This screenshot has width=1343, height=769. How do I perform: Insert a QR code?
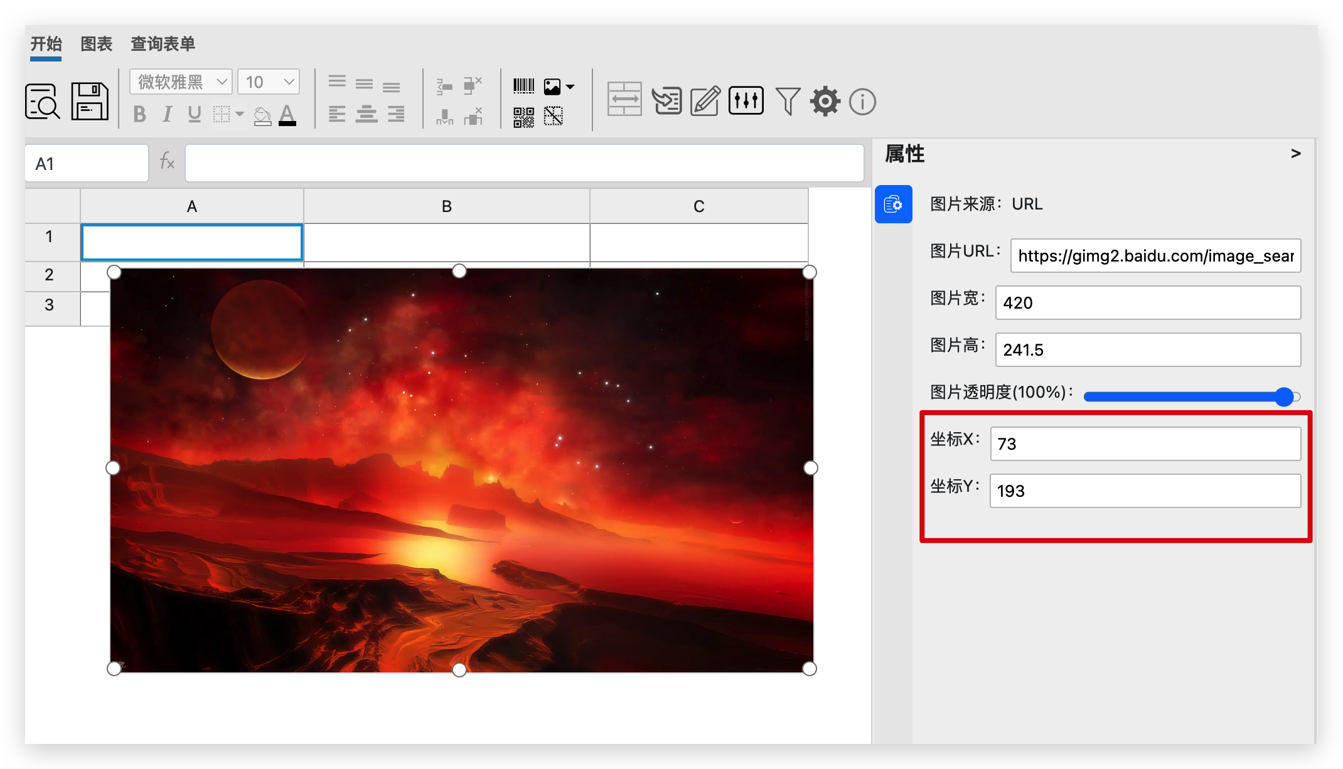(x=523, y=117)
